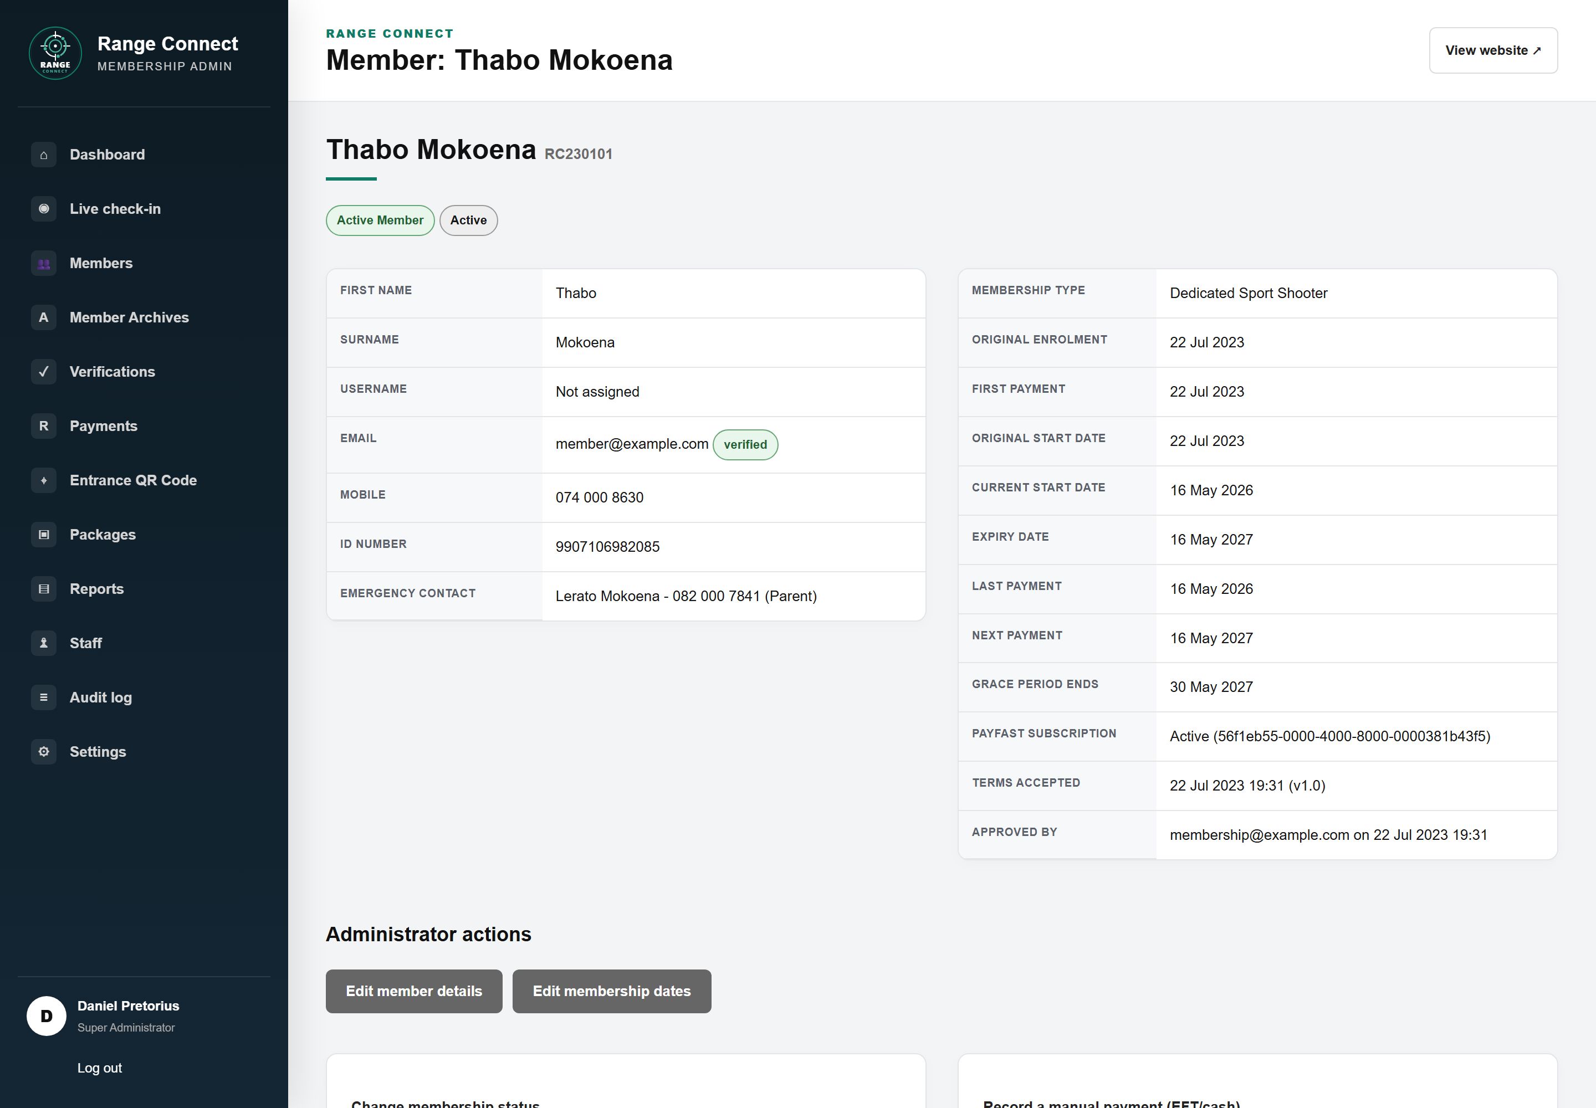Click Edit membership dates button

[x=612, y=991]
